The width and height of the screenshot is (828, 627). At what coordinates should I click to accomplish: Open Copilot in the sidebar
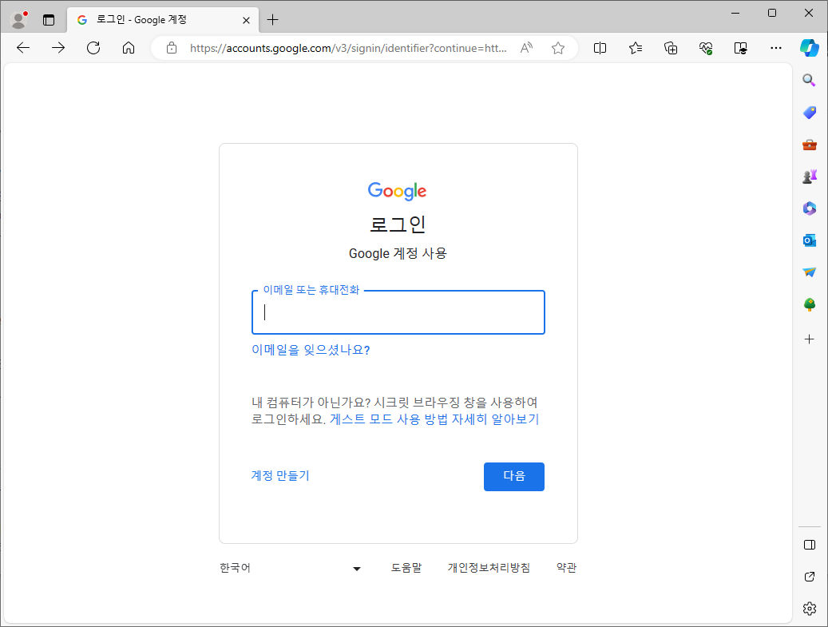pyautogui.click(x=810, y=48)
